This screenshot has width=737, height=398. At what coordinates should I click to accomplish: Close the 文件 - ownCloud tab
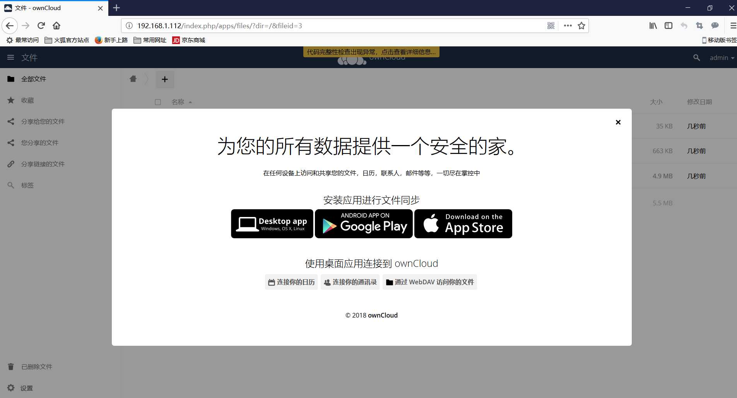pos(100,8)
